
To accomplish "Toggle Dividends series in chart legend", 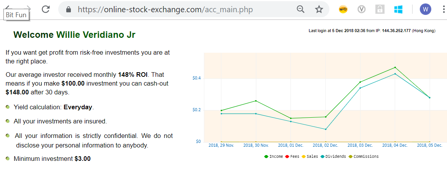I will coord(333,157).
